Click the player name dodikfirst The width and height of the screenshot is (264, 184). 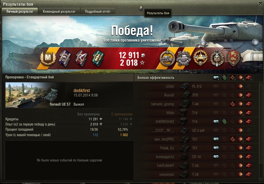coord(82,91)
